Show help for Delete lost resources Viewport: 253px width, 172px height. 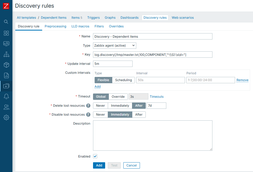pyautogui.click(x=88, y=106)
